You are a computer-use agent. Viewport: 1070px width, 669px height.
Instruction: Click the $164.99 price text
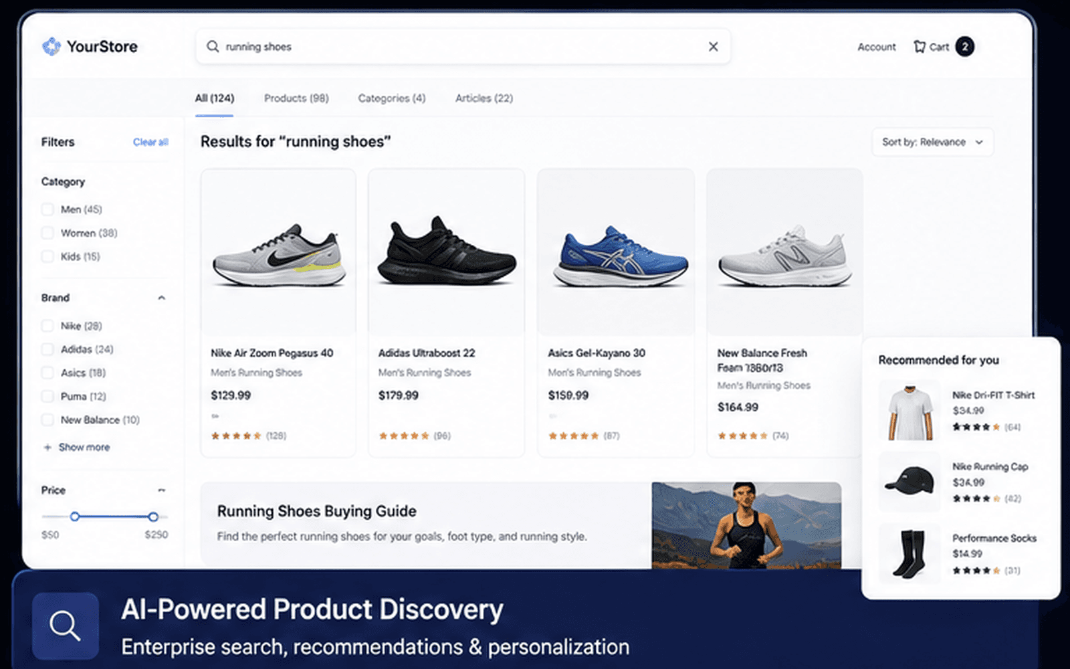[738, 407]
